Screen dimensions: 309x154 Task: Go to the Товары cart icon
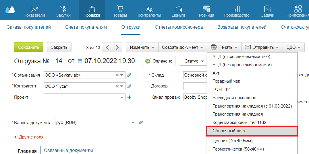tap(120, 9)
